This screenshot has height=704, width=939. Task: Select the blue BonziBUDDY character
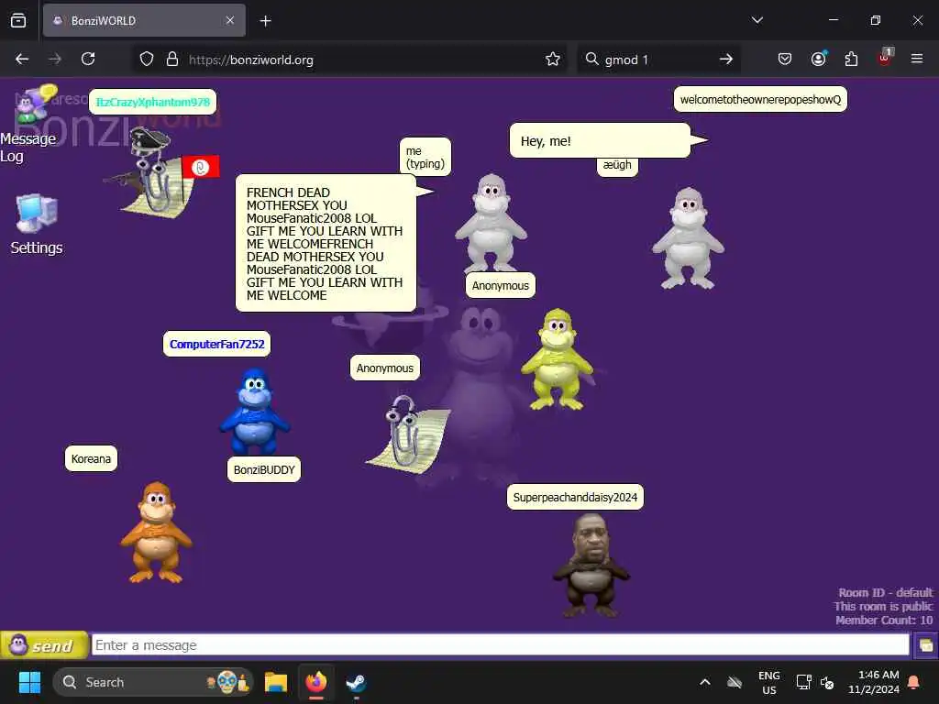255,412
